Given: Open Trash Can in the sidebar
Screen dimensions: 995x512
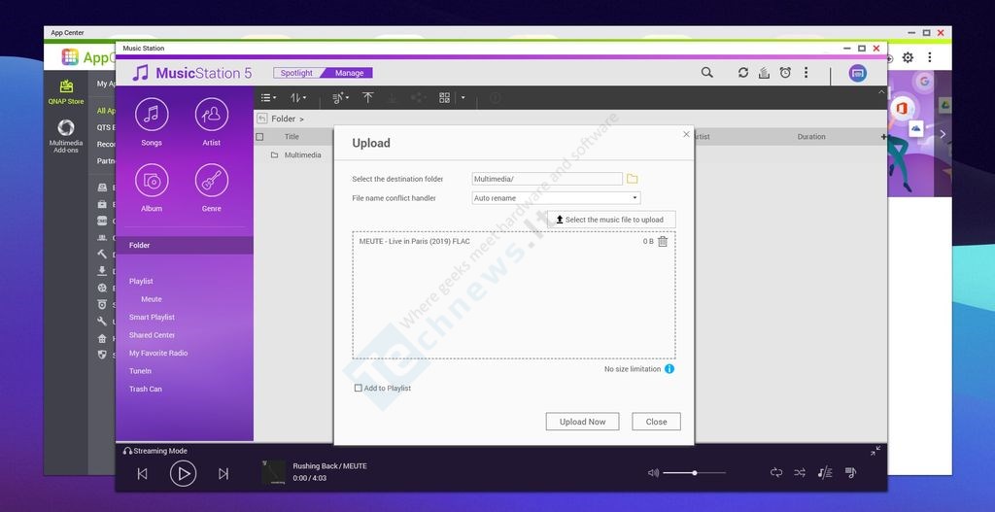Looking at the screenshot, I should point(146,389).
